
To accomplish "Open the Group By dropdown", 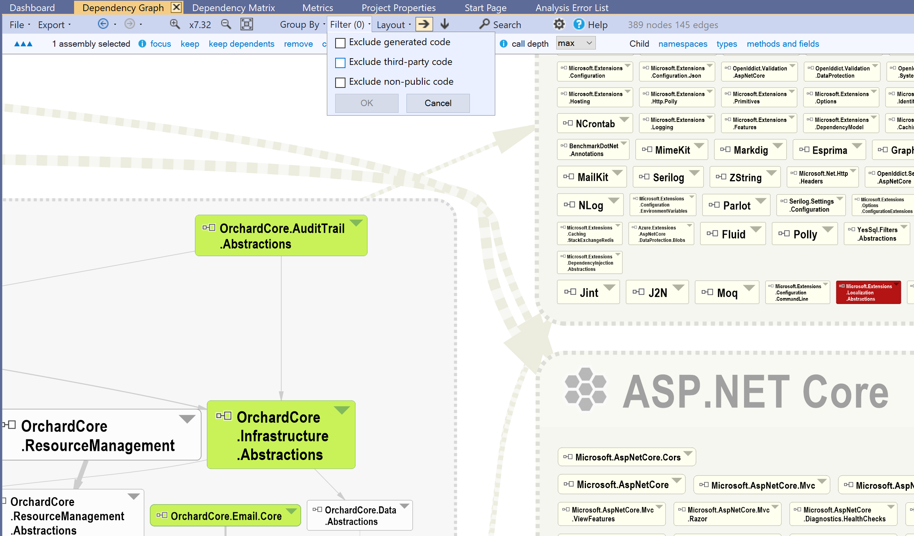I will 302,25.
